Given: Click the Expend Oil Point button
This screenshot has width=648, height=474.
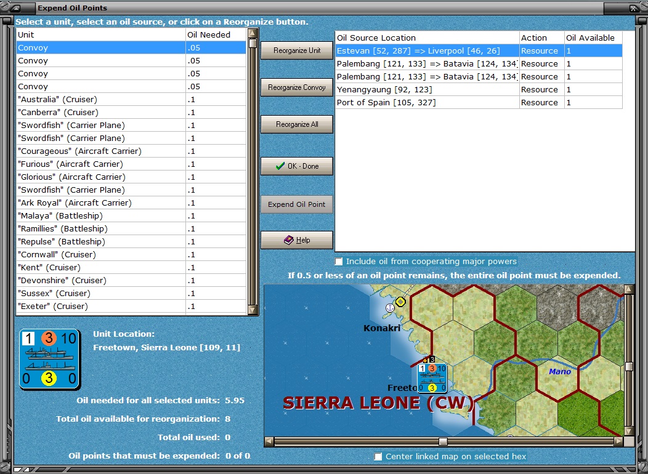Looking at the screenshot, I should [x=297, y=204].
